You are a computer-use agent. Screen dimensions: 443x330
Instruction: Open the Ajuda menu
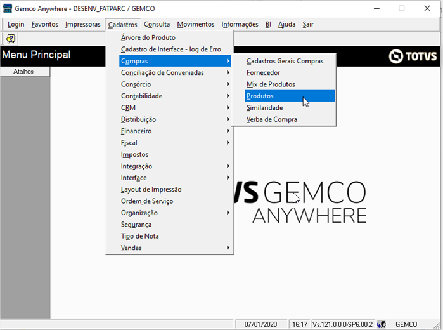click(x=286, y=25)
